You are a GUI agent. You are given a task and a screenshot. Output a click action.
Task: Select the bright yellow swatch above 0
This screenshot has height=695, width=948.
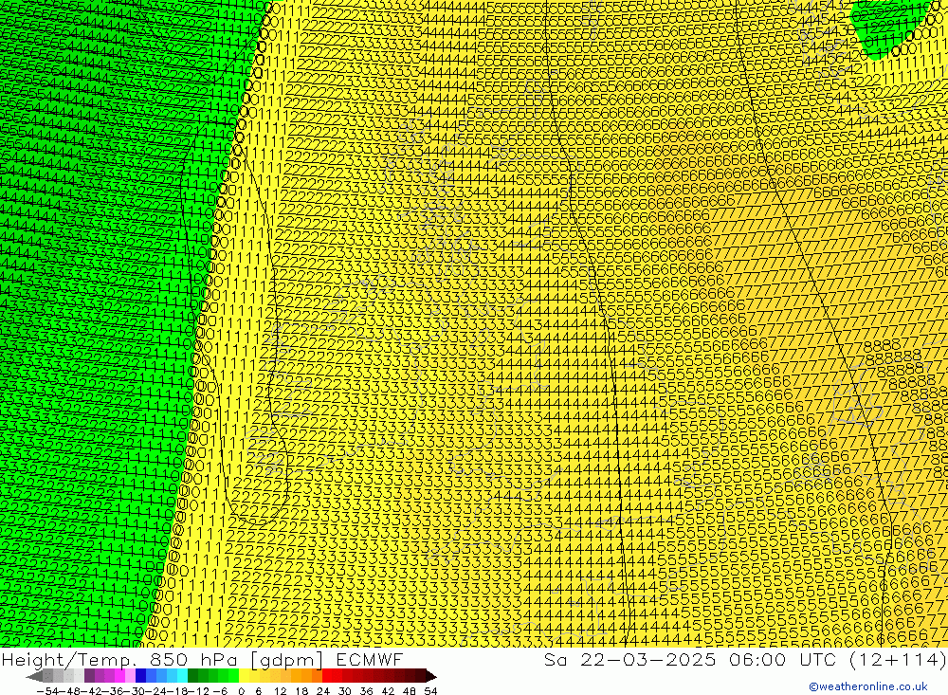(x=244, y=677)
